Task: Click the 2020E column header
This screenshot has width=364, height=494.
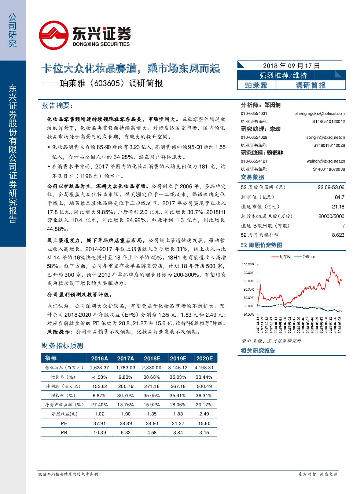Action: (204, 358)
